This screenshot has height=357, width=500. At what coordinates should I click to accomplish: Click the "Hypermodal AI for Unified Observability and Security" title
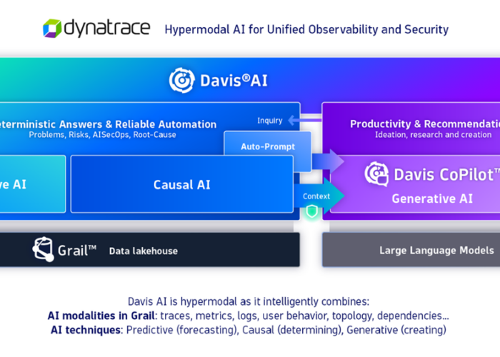coord(306,29)
